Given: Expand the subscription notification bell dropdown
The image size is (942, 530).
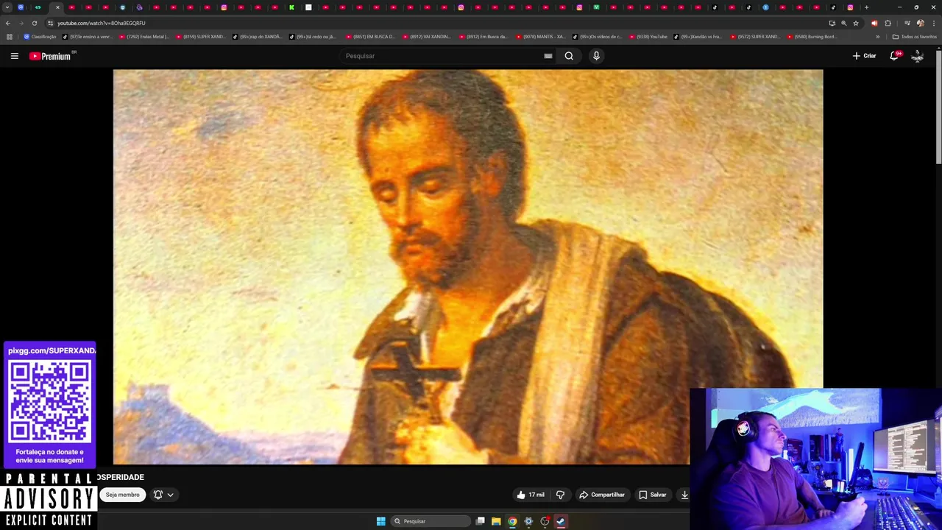Looking at the screenshot, I should click(x=163, y=495).
